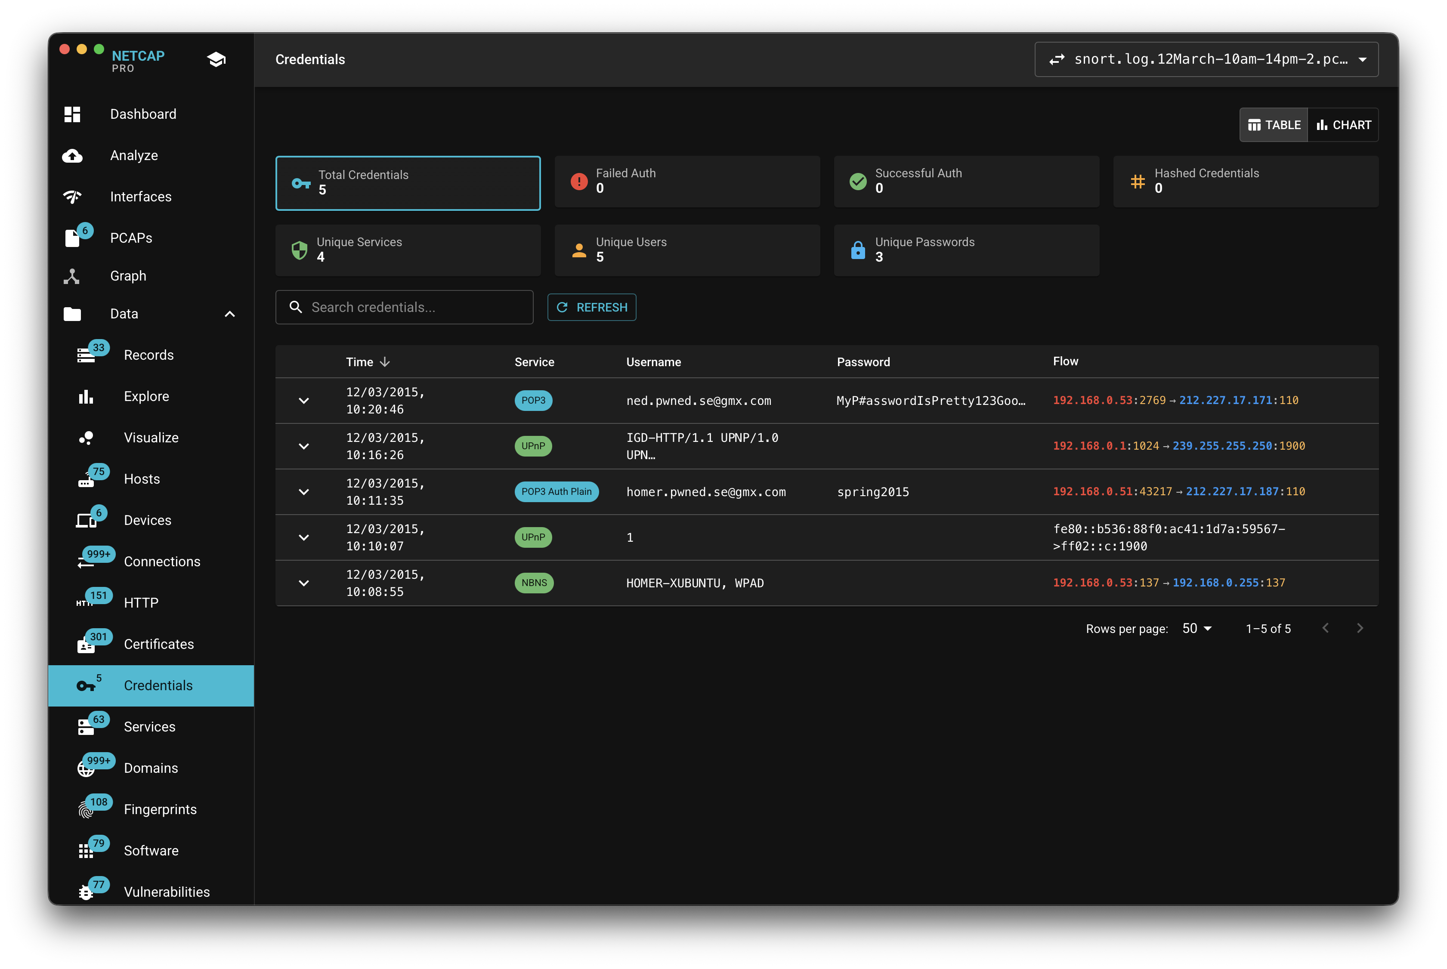Select the Unique Passwords card
The width and height of the screenshot is (1447, 969).
(x=966, y=250)
